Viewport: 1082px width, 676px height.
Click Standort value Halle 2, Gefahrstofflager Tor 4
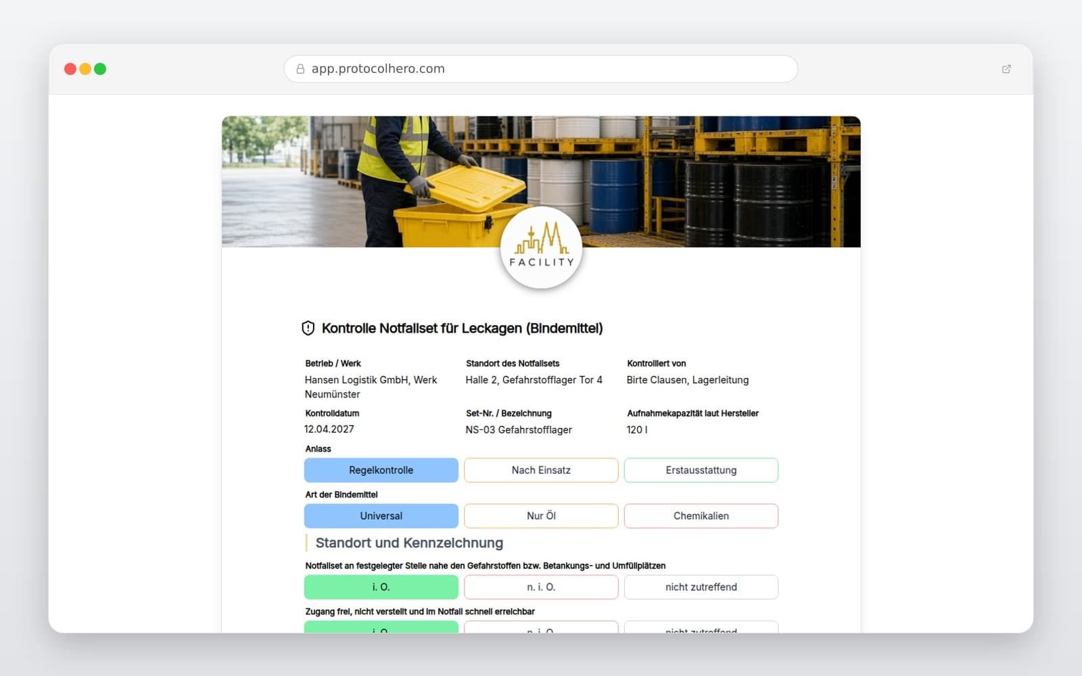tap(534, 380)
